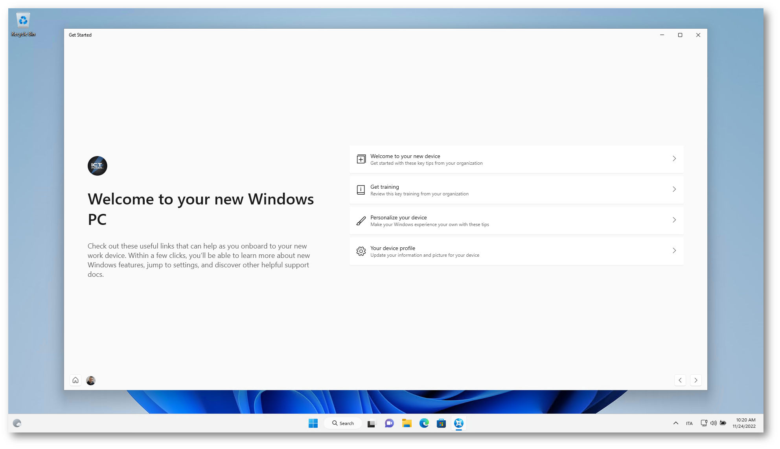Maximize the Get Started window
Viewport: 780px width, 449px height.
click(680, 35)
